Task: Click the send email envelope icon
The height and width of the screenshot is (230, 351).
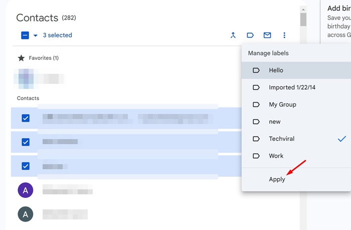Action: click(267, 35)
